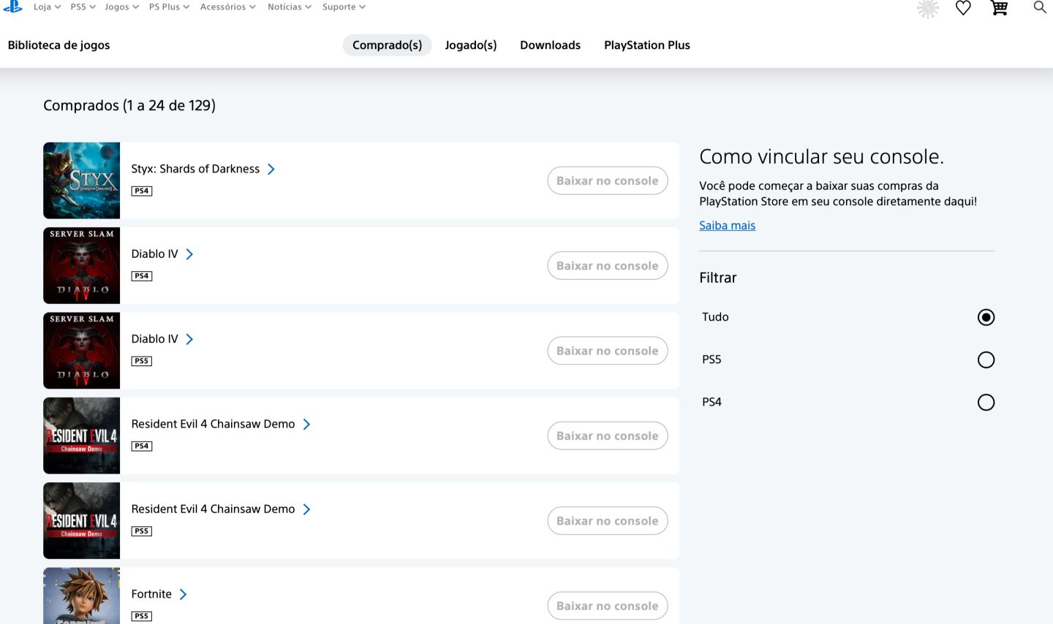Click the Saiba mais link

tap(728, 225)
